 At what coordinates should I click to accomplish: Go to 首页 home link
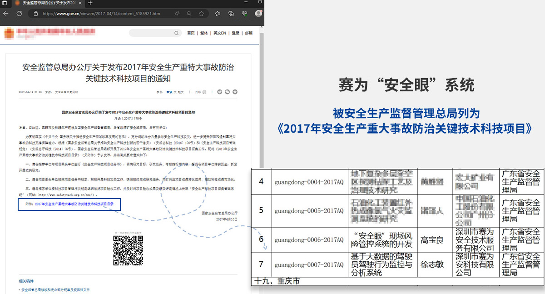pos(191,33)
